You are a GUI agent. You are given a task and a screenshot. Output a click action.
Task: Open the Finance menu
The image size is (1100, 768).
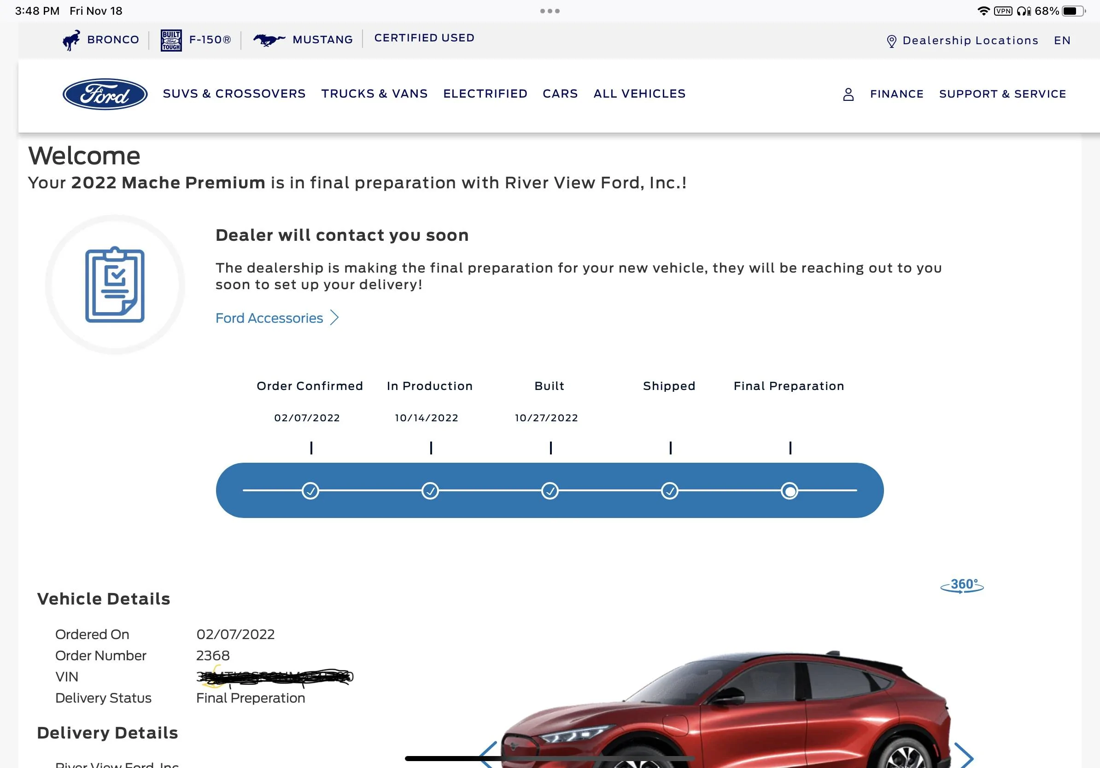[897, 94]
